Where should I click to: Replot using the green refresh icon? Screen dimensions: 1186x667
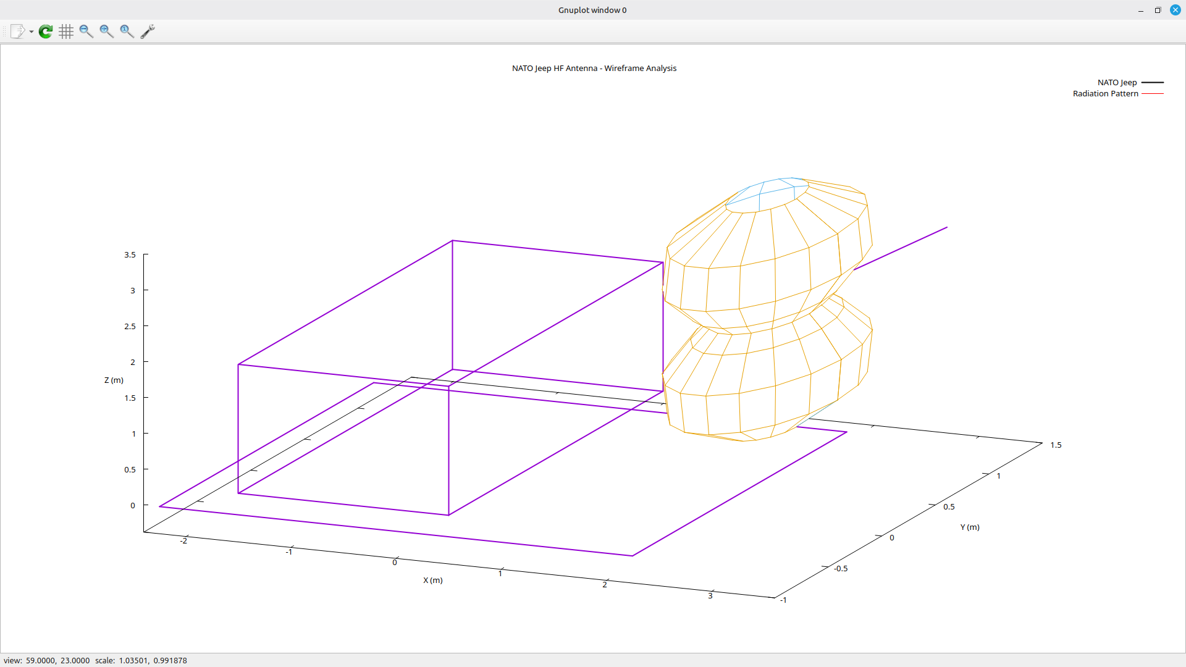46,31
